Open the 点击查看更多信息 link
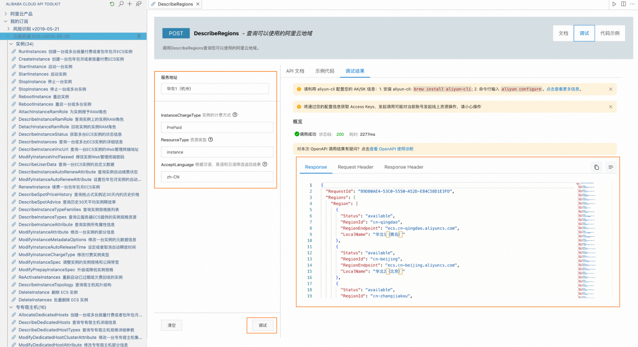This screenshot has height=347, width=638. point(563,89)
